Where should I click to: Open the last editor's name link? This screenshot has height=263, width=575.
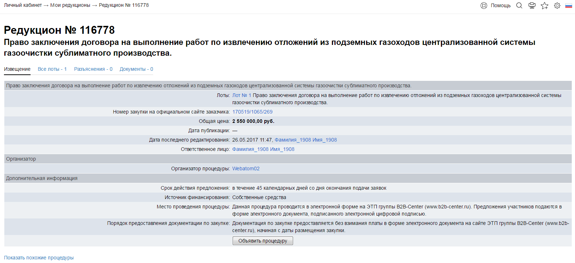[306, 140]
